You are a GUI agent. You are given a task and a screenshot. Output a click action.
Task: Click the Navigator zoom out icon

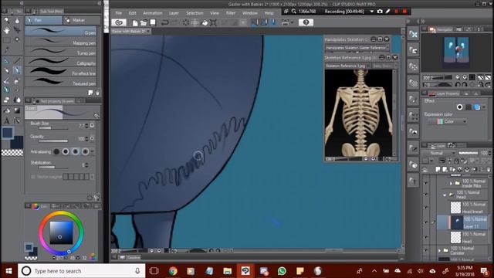[458, 77]
